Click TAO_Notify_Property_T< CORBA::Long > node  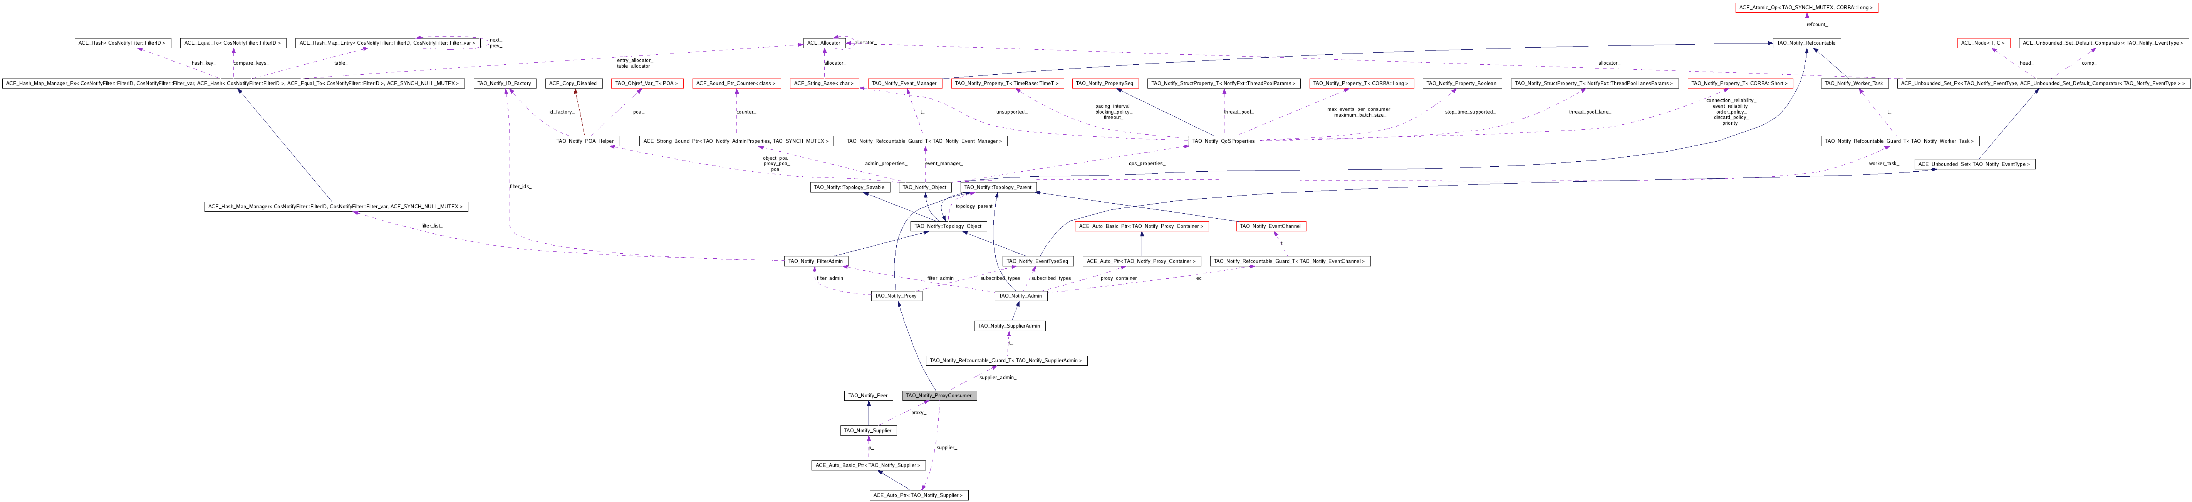click(1362, 84)
